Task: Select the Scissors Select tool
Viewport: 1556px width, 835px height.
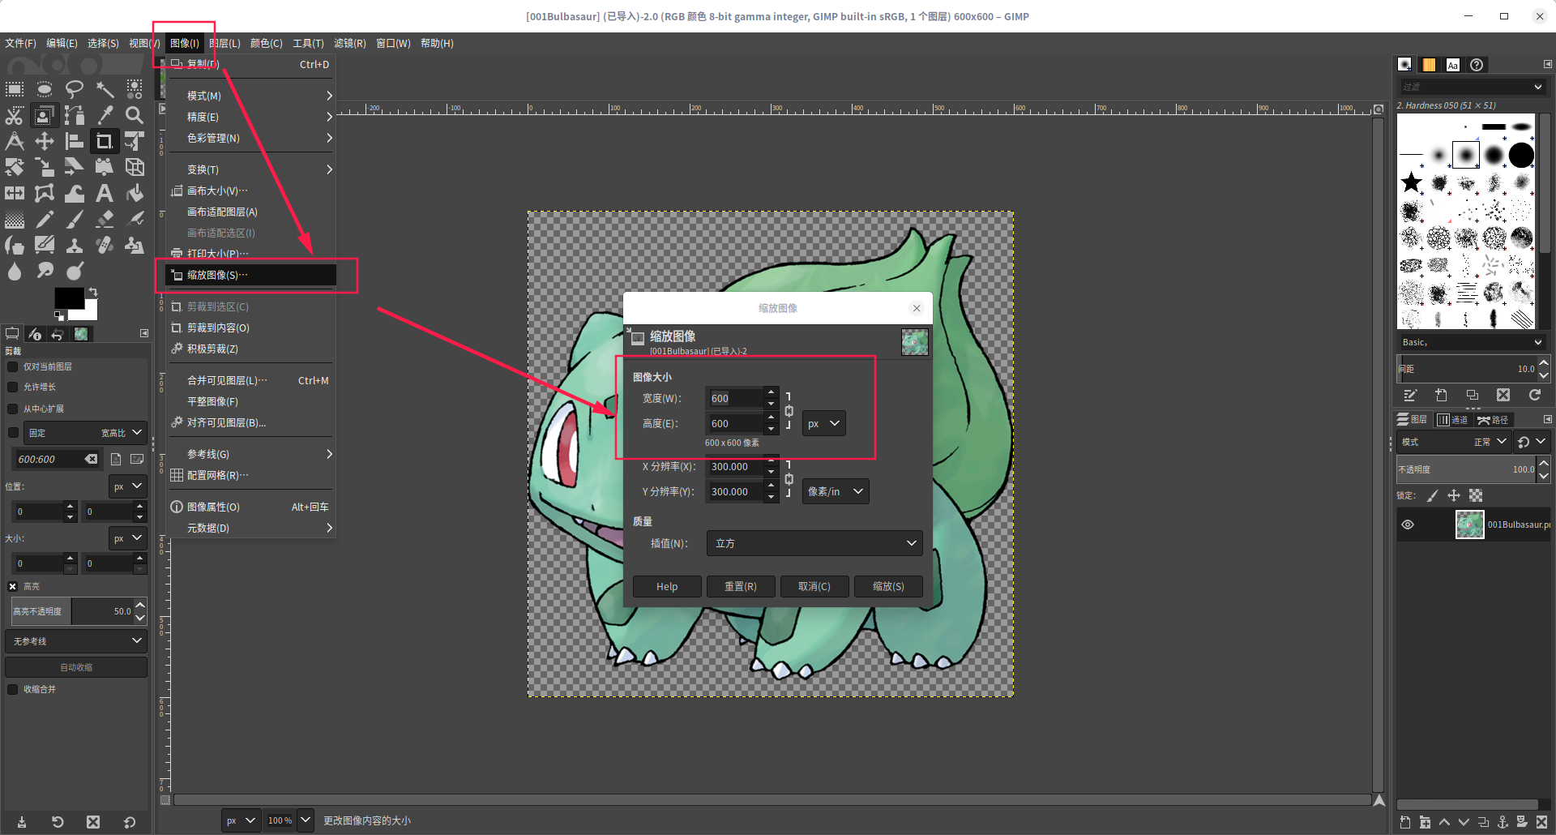Action: pos(15,115)
